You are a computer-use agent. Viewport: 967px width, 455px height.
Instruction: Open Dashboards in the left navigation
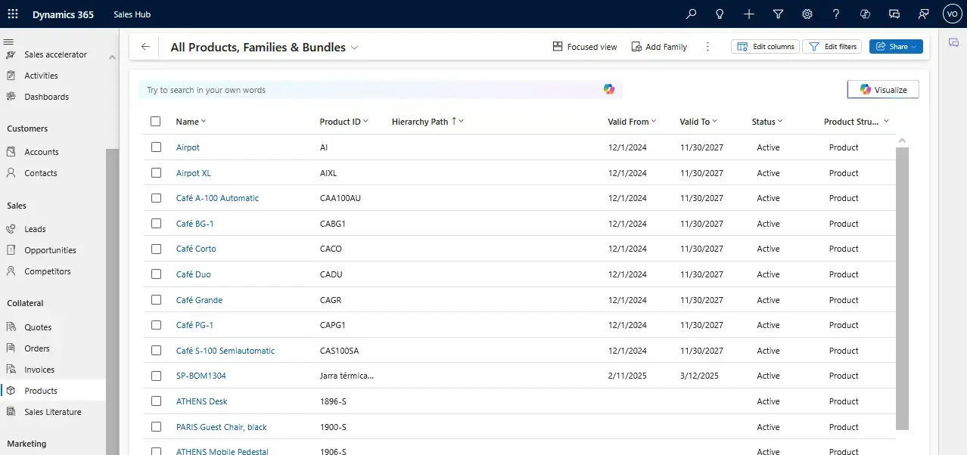46,97
